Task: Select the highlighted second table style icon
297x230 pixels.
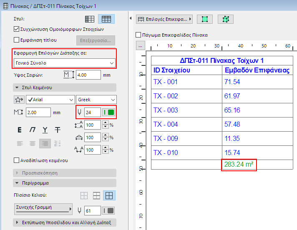Action: pos(106,19)
